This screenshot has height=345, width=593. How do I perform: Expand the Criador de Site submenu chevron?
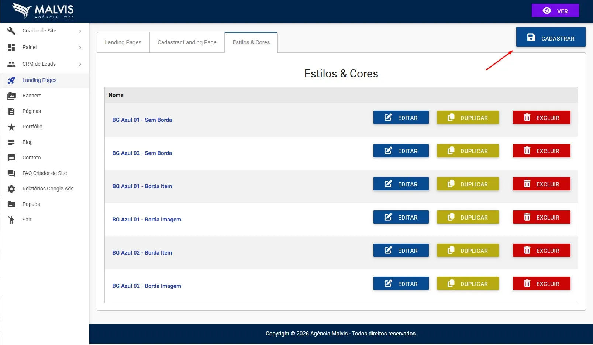coord(80,31)
